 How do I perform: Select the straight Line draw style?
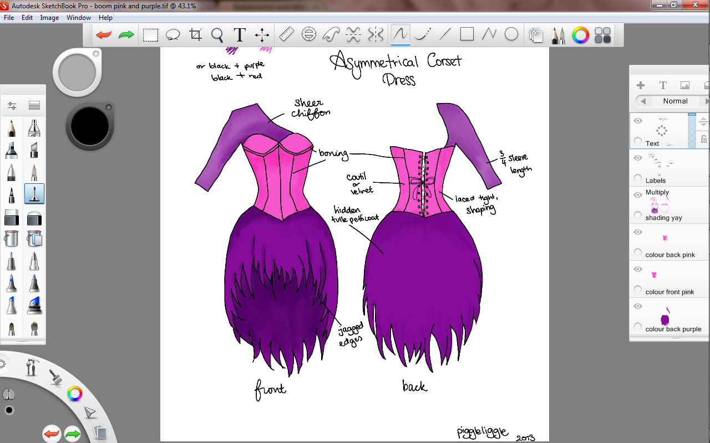(x=445, y=35)
